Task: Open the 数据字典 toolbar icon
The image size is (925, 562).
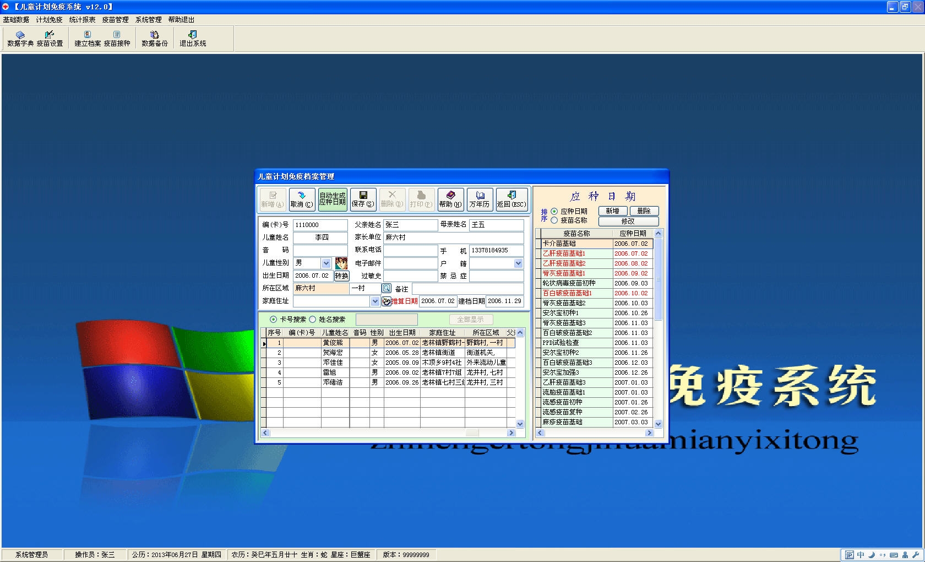Action: 20,39
